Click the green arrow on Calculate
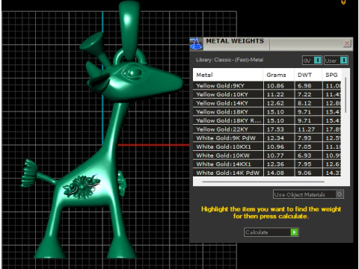 coord(294,232)
